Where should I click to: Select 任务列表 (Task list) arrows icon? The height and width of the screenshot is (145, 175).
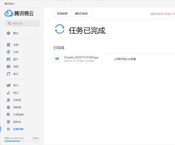pyautogui.click(x=8, y=129)
